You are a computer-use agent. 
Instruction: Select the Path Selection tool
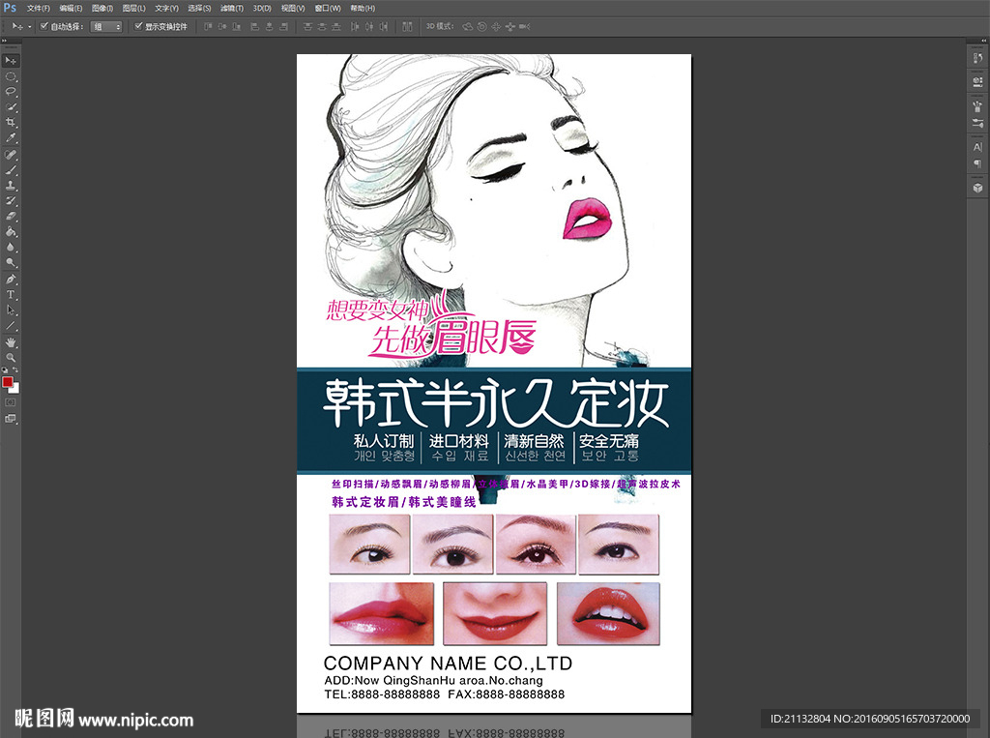(11, 310)
